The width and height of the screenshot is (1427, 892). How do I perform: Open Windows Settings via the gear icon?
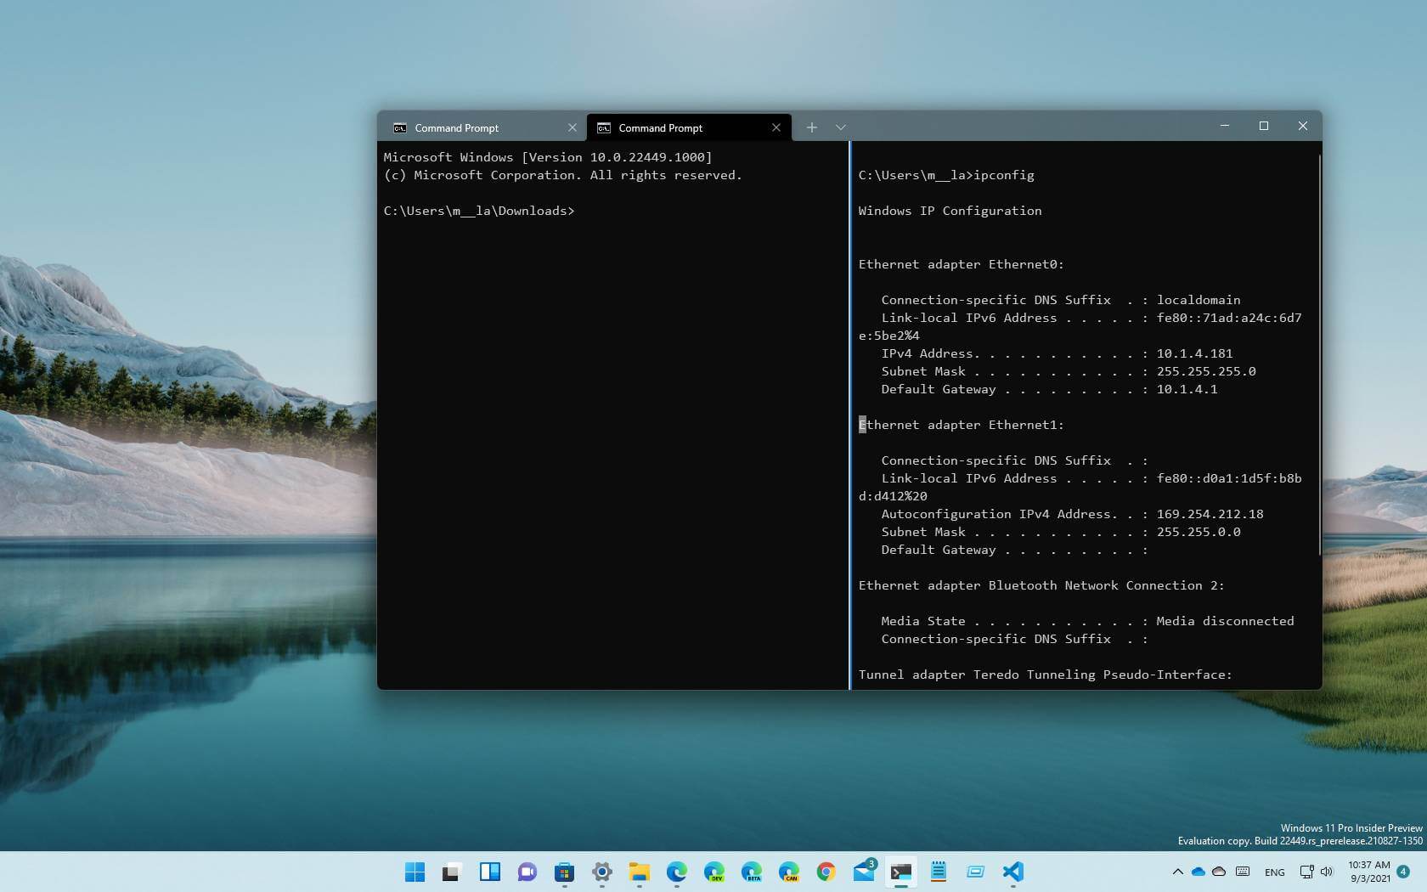(601, 872)
